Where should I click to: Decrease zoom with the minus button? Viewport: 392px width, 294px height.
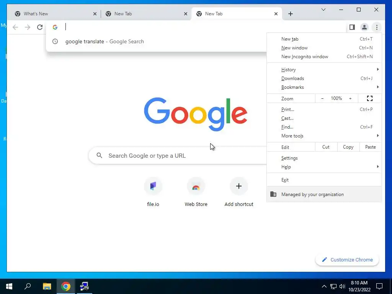[x=322, y=98]
